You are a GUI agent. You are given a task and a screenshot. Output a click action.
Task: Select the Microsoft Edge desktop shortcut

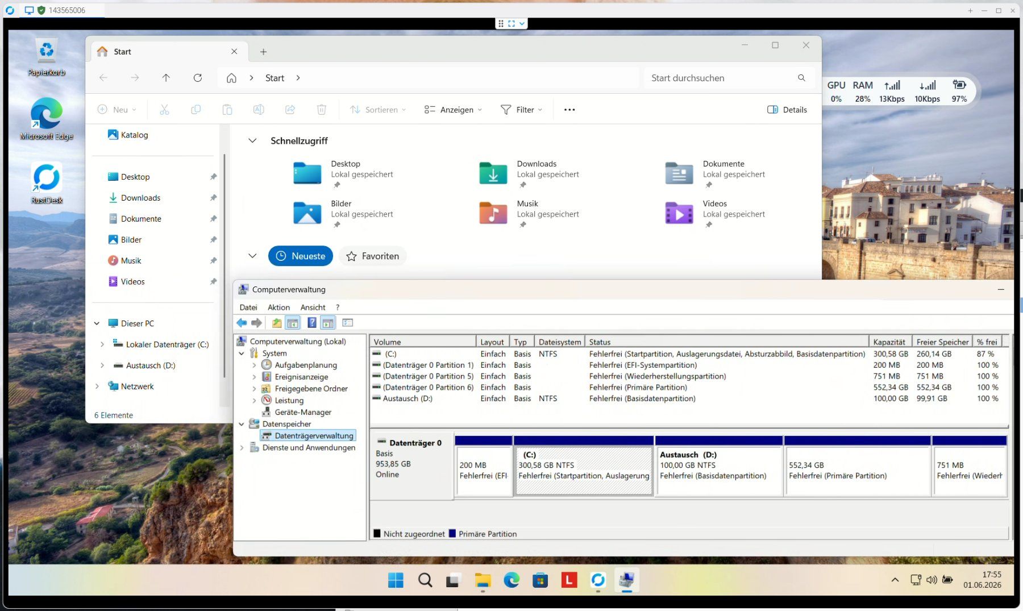pos(47,119)
